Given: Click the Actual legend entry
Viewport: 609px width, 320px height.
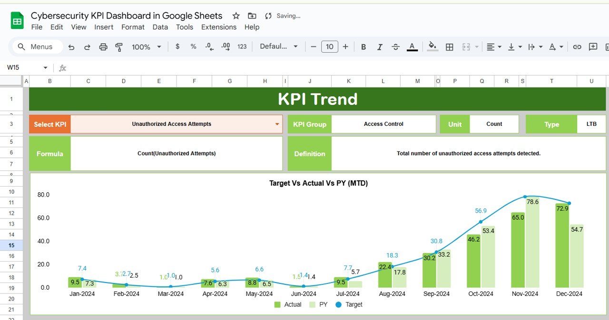Looking at the screenshot, I should point(288,304).
